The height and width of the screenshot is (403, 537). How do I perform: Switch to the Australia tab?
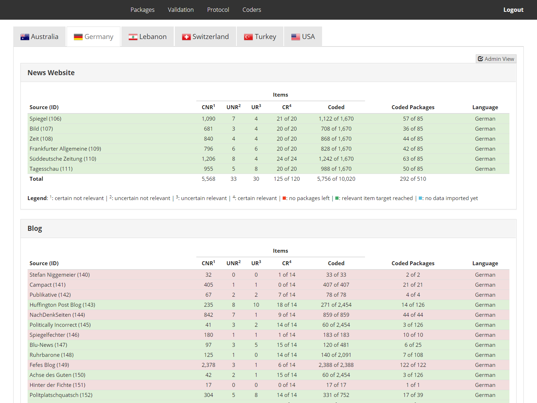click(x=39, y=37)
